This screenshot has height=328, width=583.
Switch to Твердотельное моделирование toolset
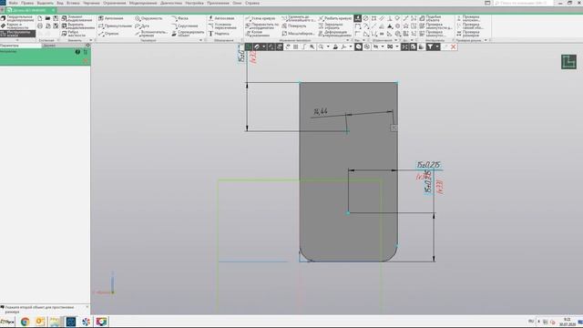point(17,18)
